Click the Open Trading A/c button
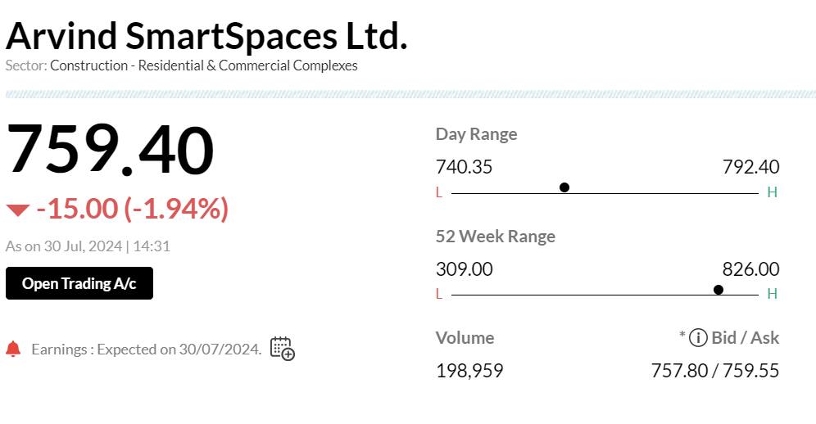The width and height of the screenshot is (816, 424). click(x=79, y=283)
